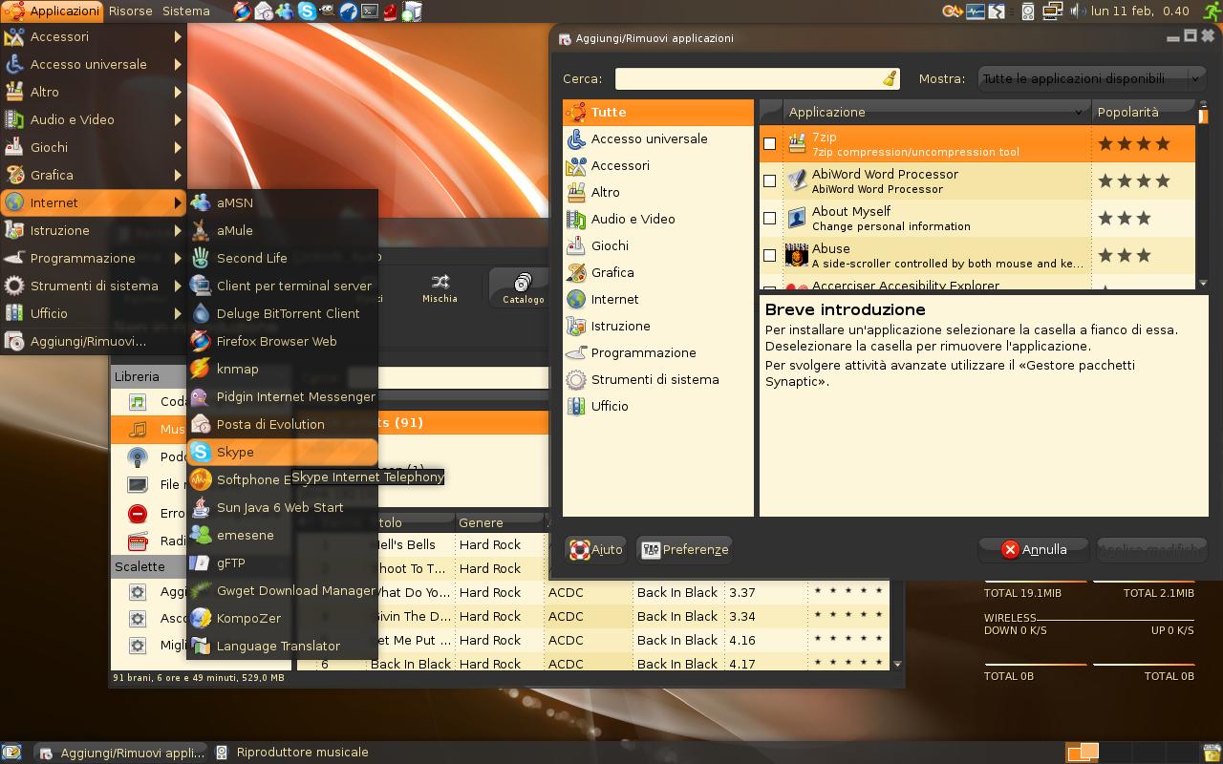Tick the 7zip install checkbox
Viewport: 1223px width, 764px height.
(769, 143)
